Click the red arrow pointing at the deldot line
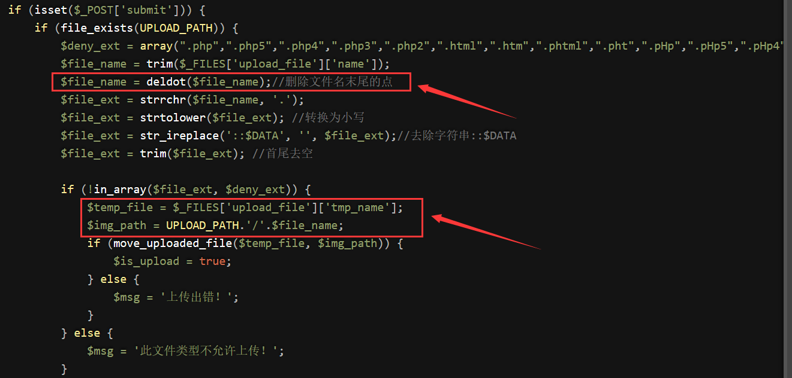This screenshot has height=378, width=792. [x=467, y=102]
